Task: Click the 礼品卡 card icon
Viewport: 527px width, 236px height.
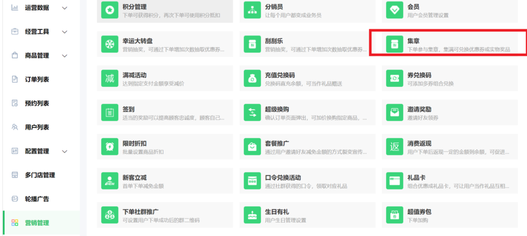Action: point(394,181)
